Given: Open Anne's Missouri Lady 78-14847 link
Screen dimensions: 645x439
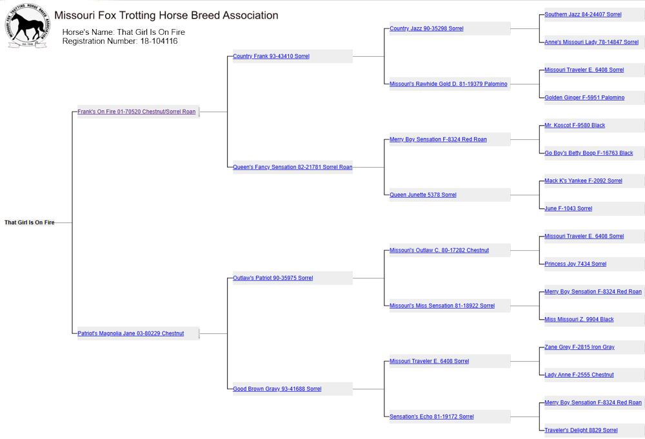Looking at the screenshot, I should tap(591, 42).
